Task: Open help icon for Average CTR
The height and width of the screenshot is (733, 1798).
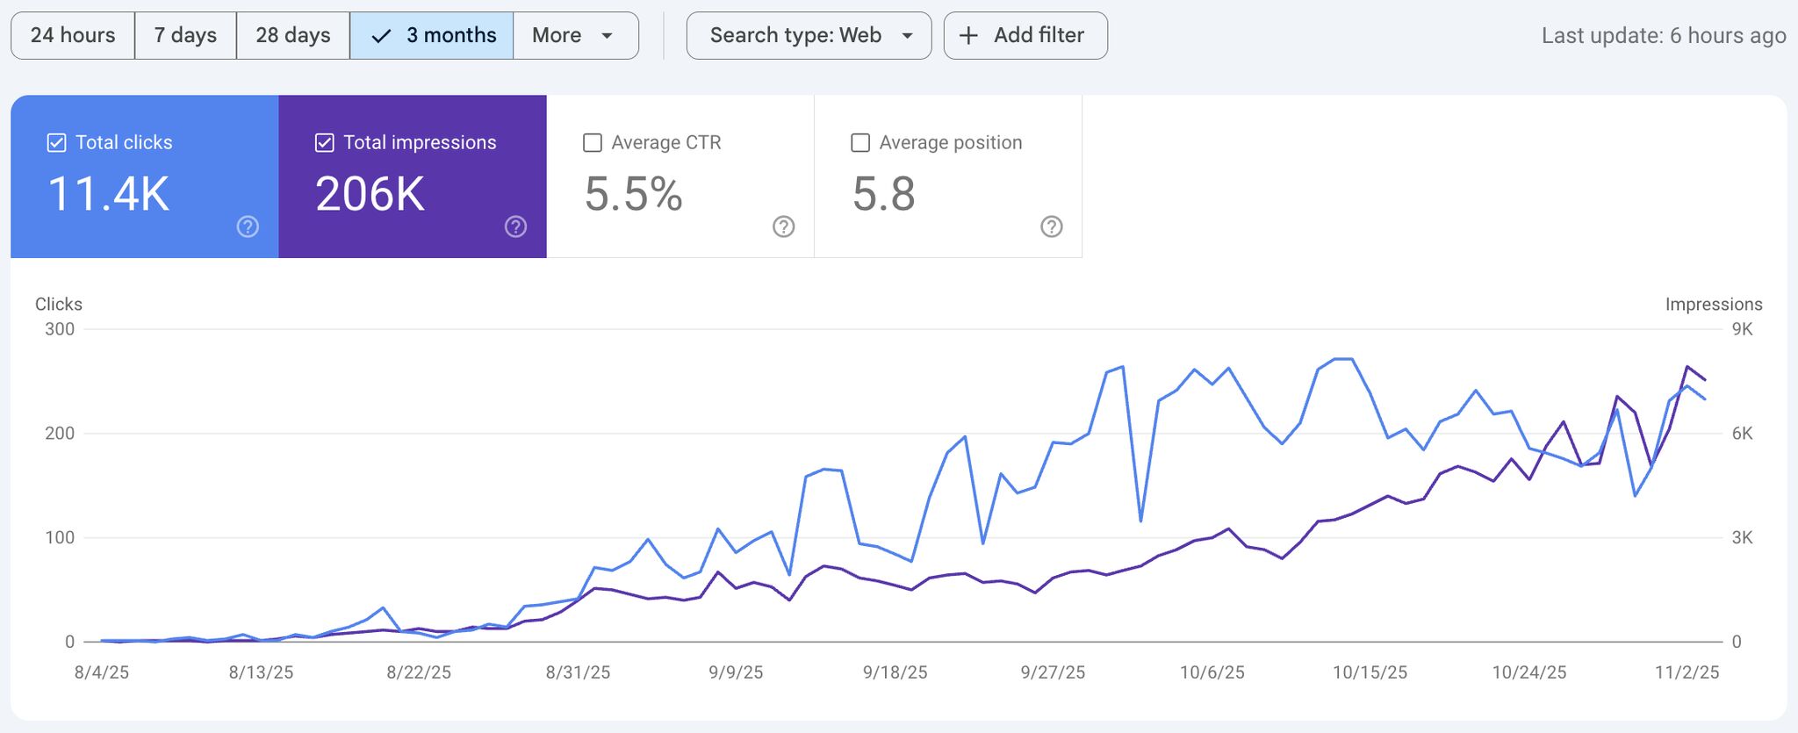Action: 783,227
